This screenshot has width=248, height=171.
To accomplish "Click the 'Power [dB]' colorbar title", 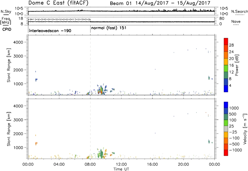I will coord(237,65).
